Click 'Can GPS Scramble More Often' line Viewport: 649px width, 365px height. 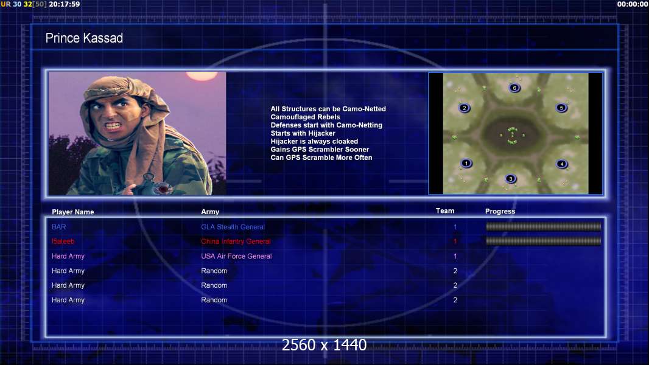pyautogui.click(x=321, y=158)
